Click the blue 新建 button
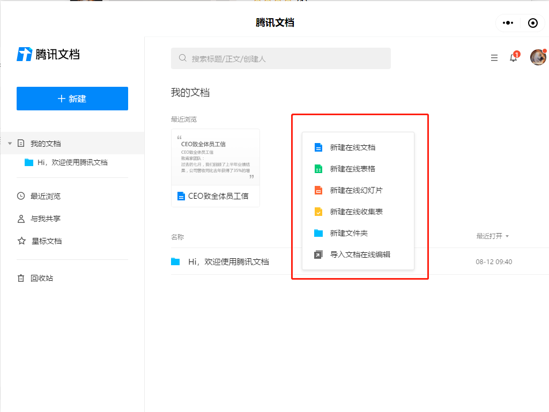This screenshot has height=412, width=549. pos(72,99)
